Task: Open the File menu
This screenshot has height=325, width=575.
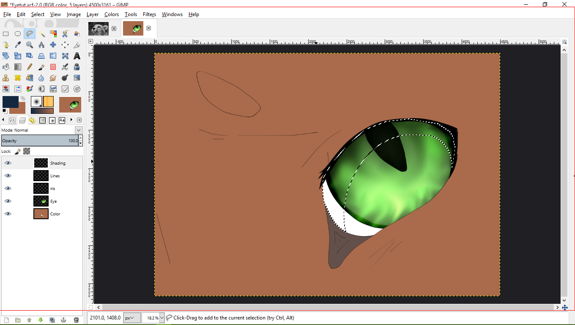Action: point(7,14)
